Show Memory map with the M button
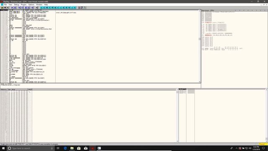268x151 pixels. 47,8
